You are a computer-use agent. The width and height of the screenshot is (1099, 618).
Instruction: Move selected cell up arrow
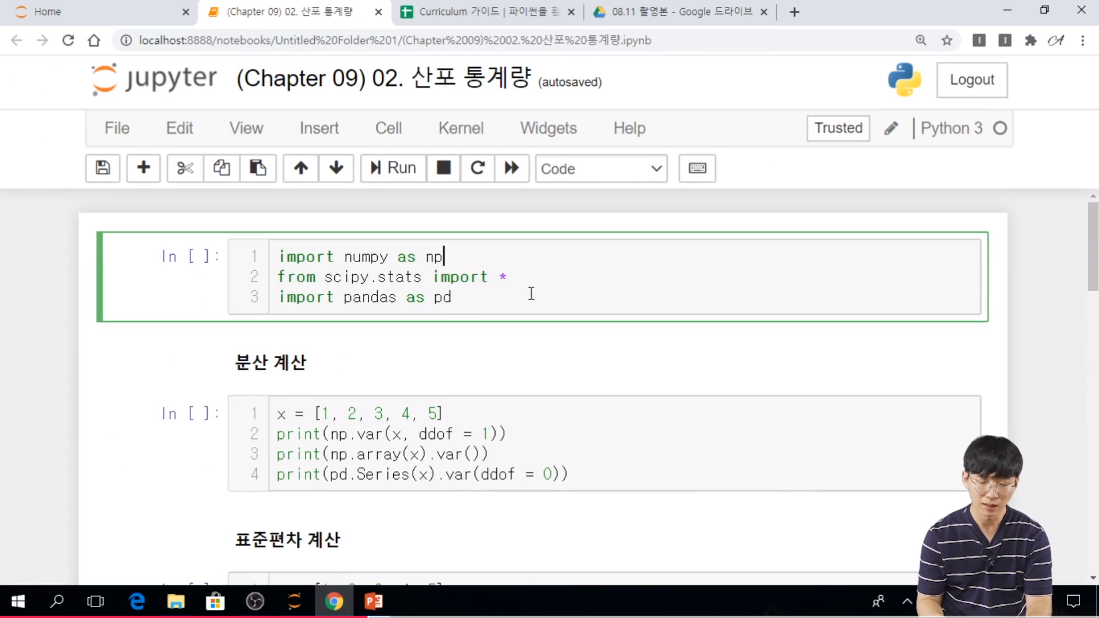point(301,168)
